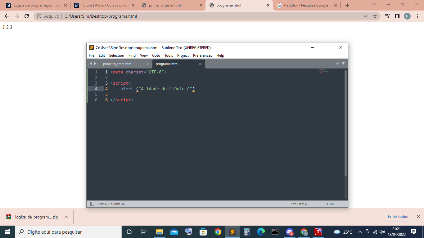Open notifications action center icon
This screenshot has width=424, height=238.
pos(414,232)
